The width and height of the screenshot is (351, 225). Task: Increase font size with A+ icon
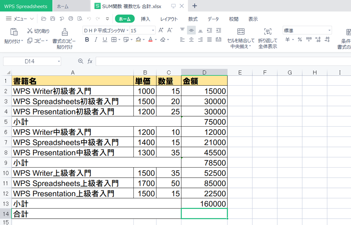point(161,30)
